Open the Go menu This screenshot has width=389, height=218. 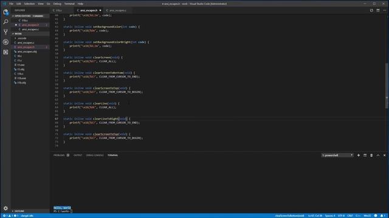[49, 4]
